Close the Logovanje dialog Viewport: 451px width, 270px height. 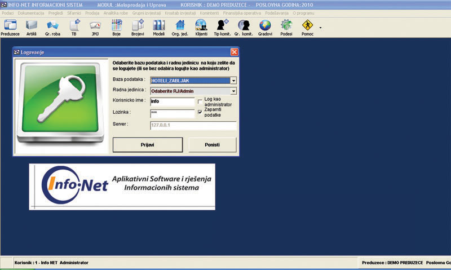[x=235, y=52]
